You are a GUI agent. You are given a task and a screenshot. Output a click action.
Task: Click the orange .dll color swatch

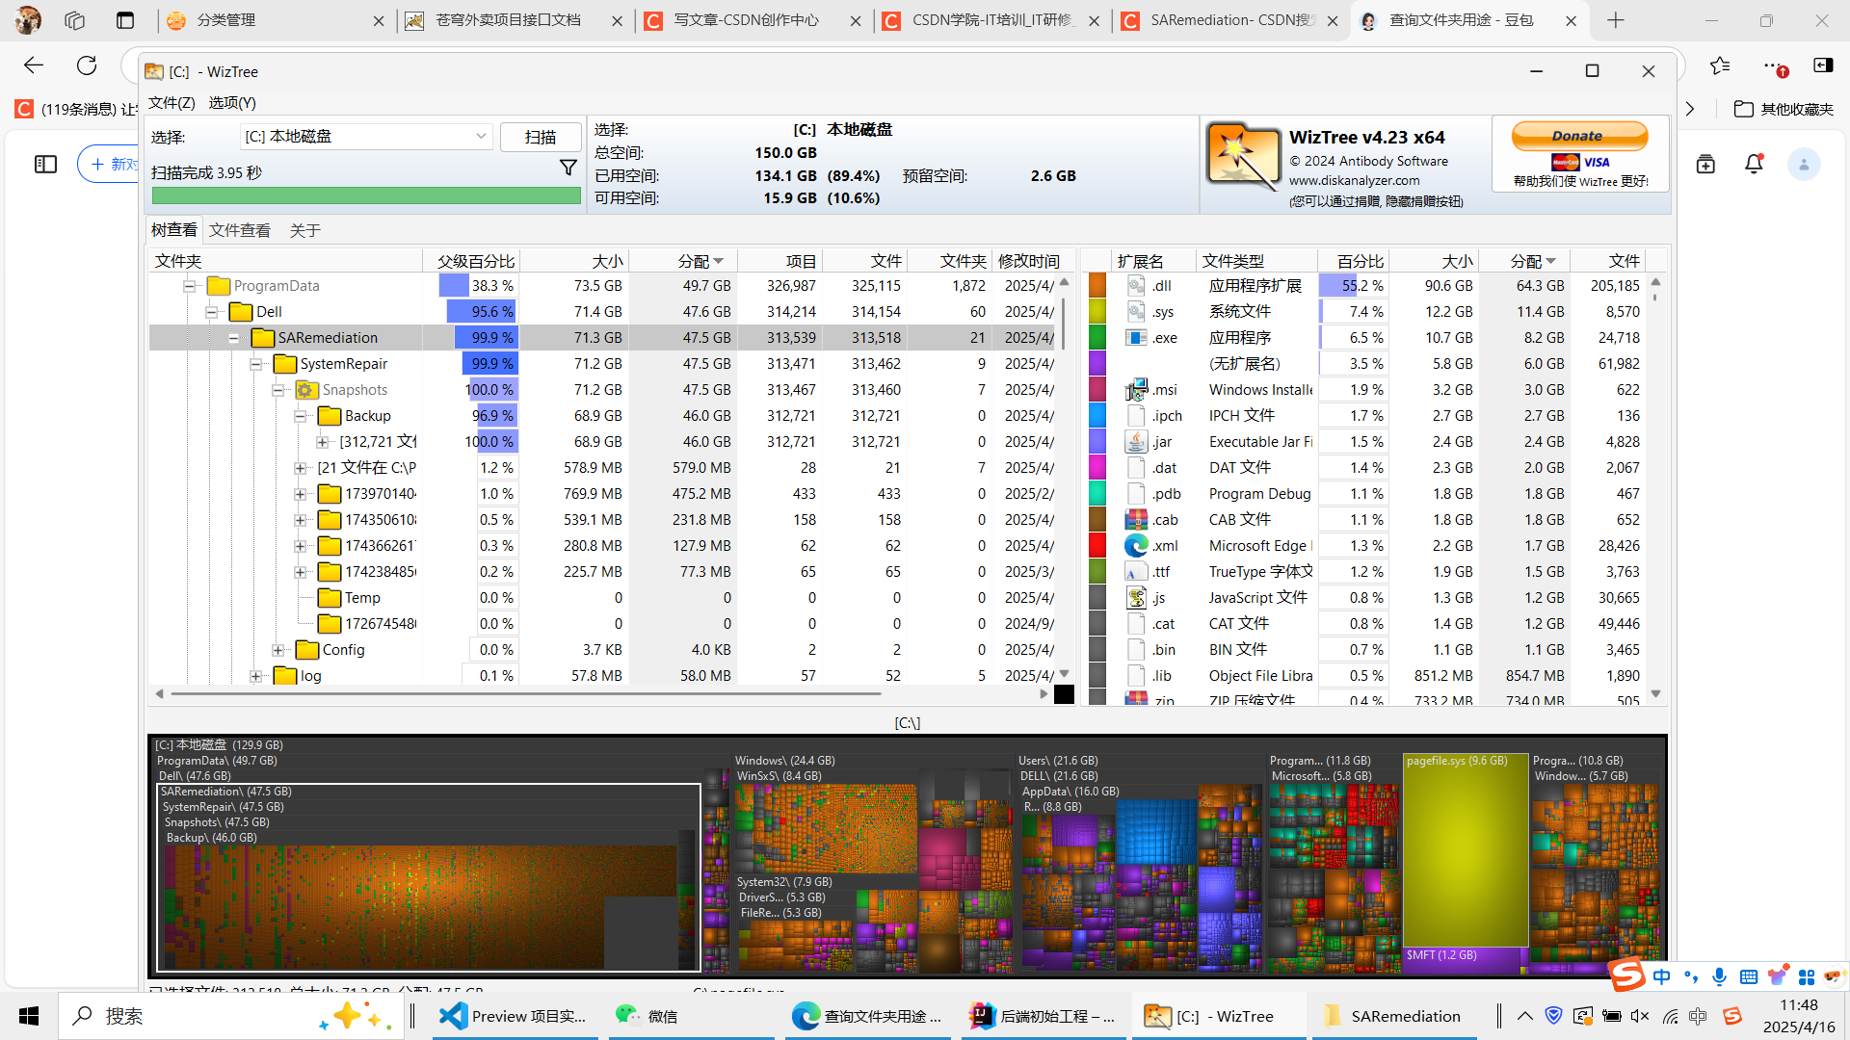tap(1097, 286)
